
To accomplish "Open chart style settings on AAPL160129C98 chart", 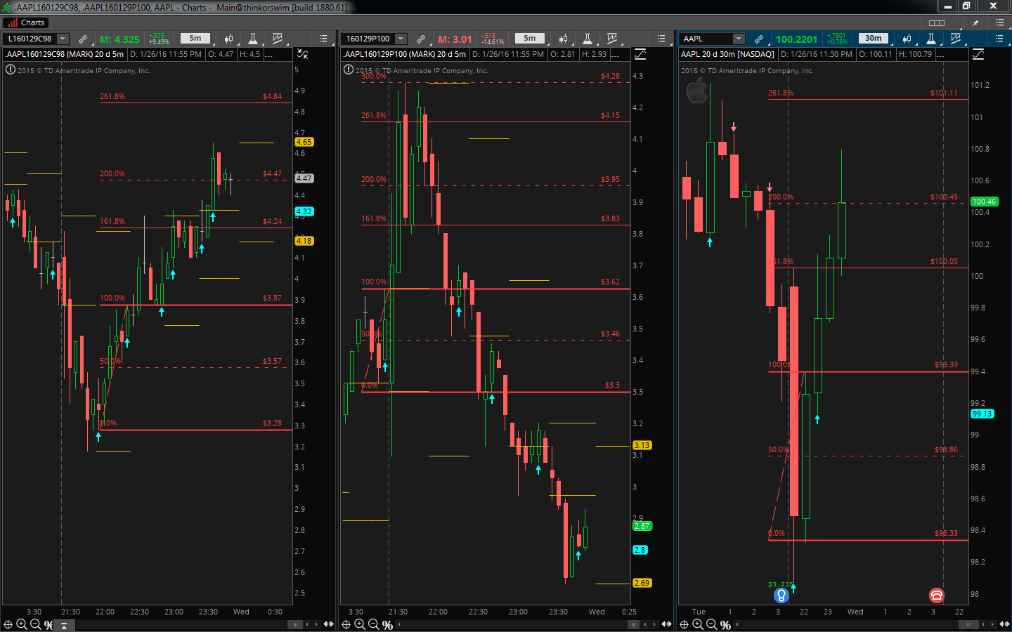I will click(x=228, y=39).
